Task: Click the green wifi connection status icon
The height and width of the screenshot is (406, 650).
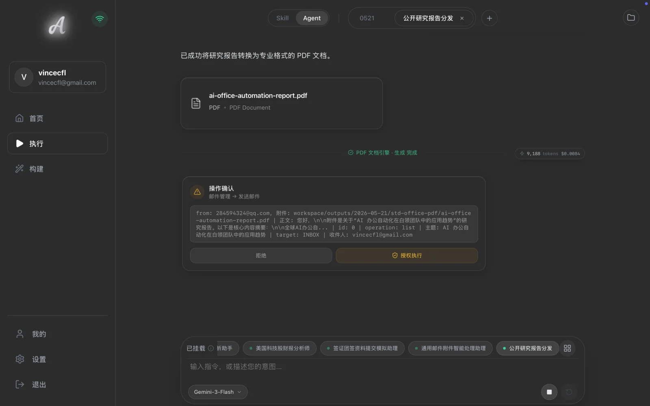Action: [x=100, y=19]
